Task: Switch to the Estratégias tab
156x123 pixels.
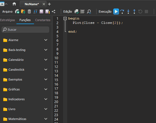Action: point(7,20)
